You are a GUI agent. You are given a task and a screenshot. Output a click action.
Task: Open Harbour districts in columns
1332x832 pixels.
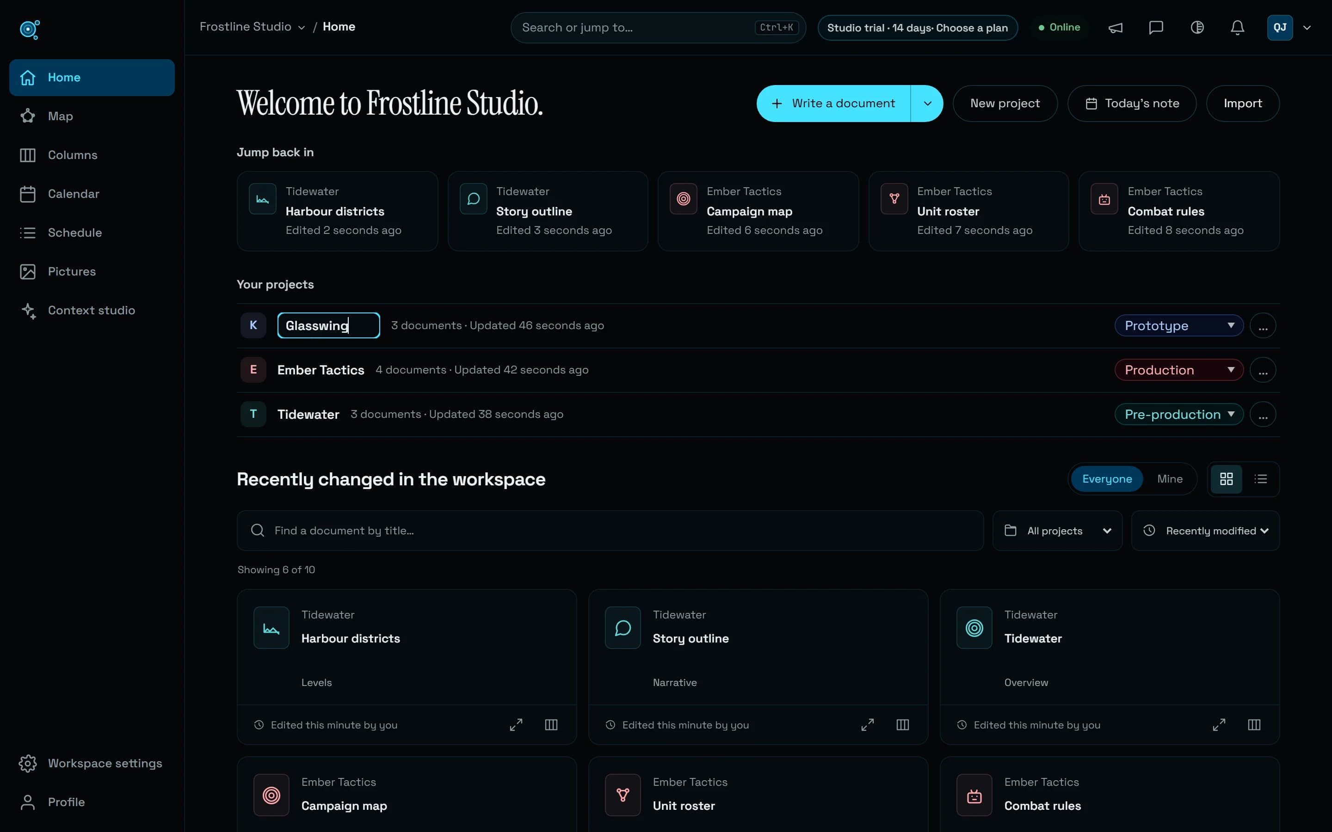(551, 725)
